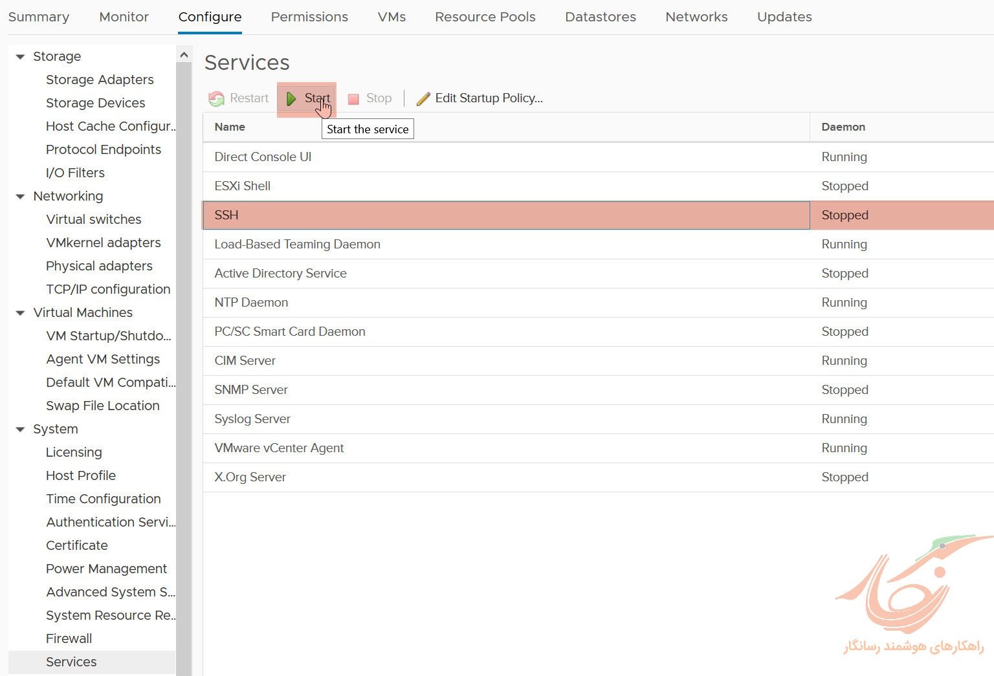
Task: Open the Datastores tab
Action: click(600, 17)
